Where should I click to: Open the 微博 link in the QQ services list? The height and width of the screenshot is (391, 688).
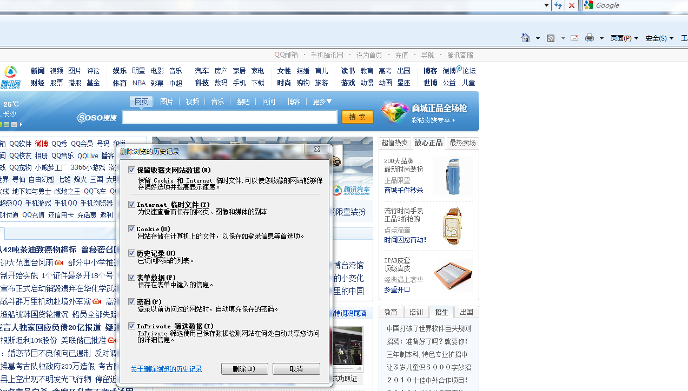click(42, 144)
